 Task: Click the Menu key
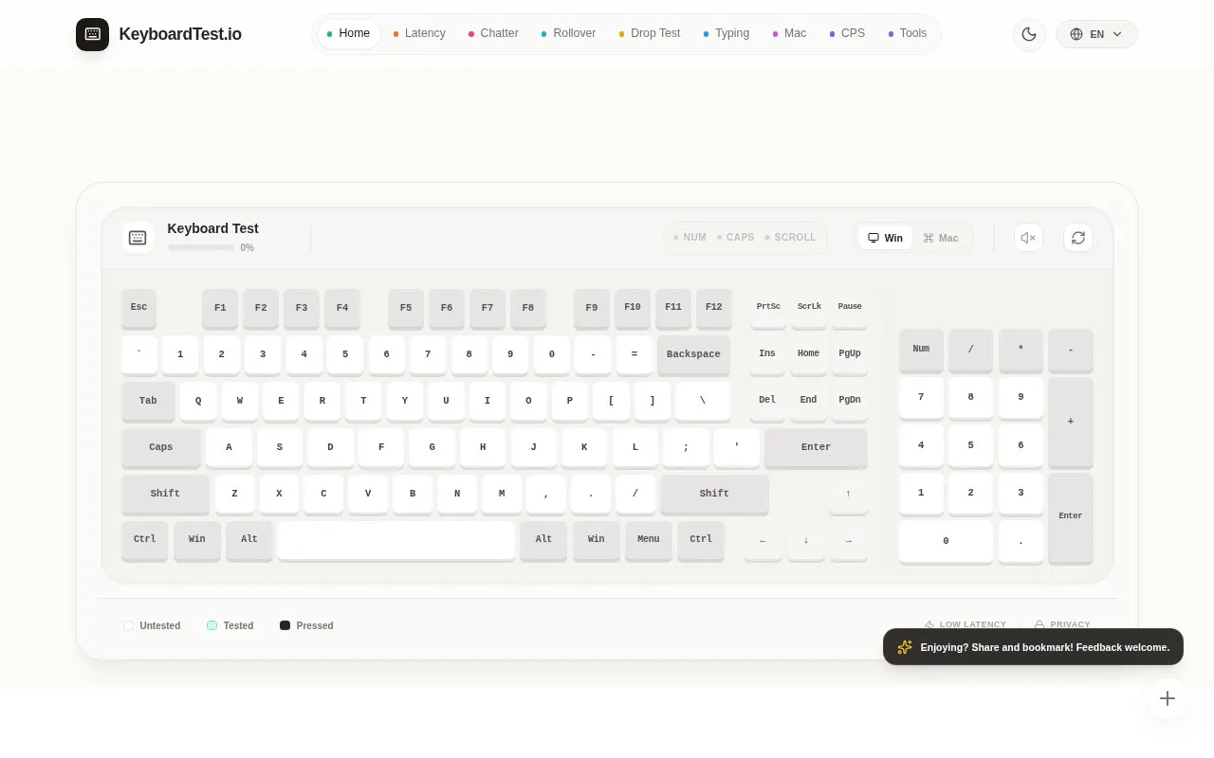click(649, 540)
